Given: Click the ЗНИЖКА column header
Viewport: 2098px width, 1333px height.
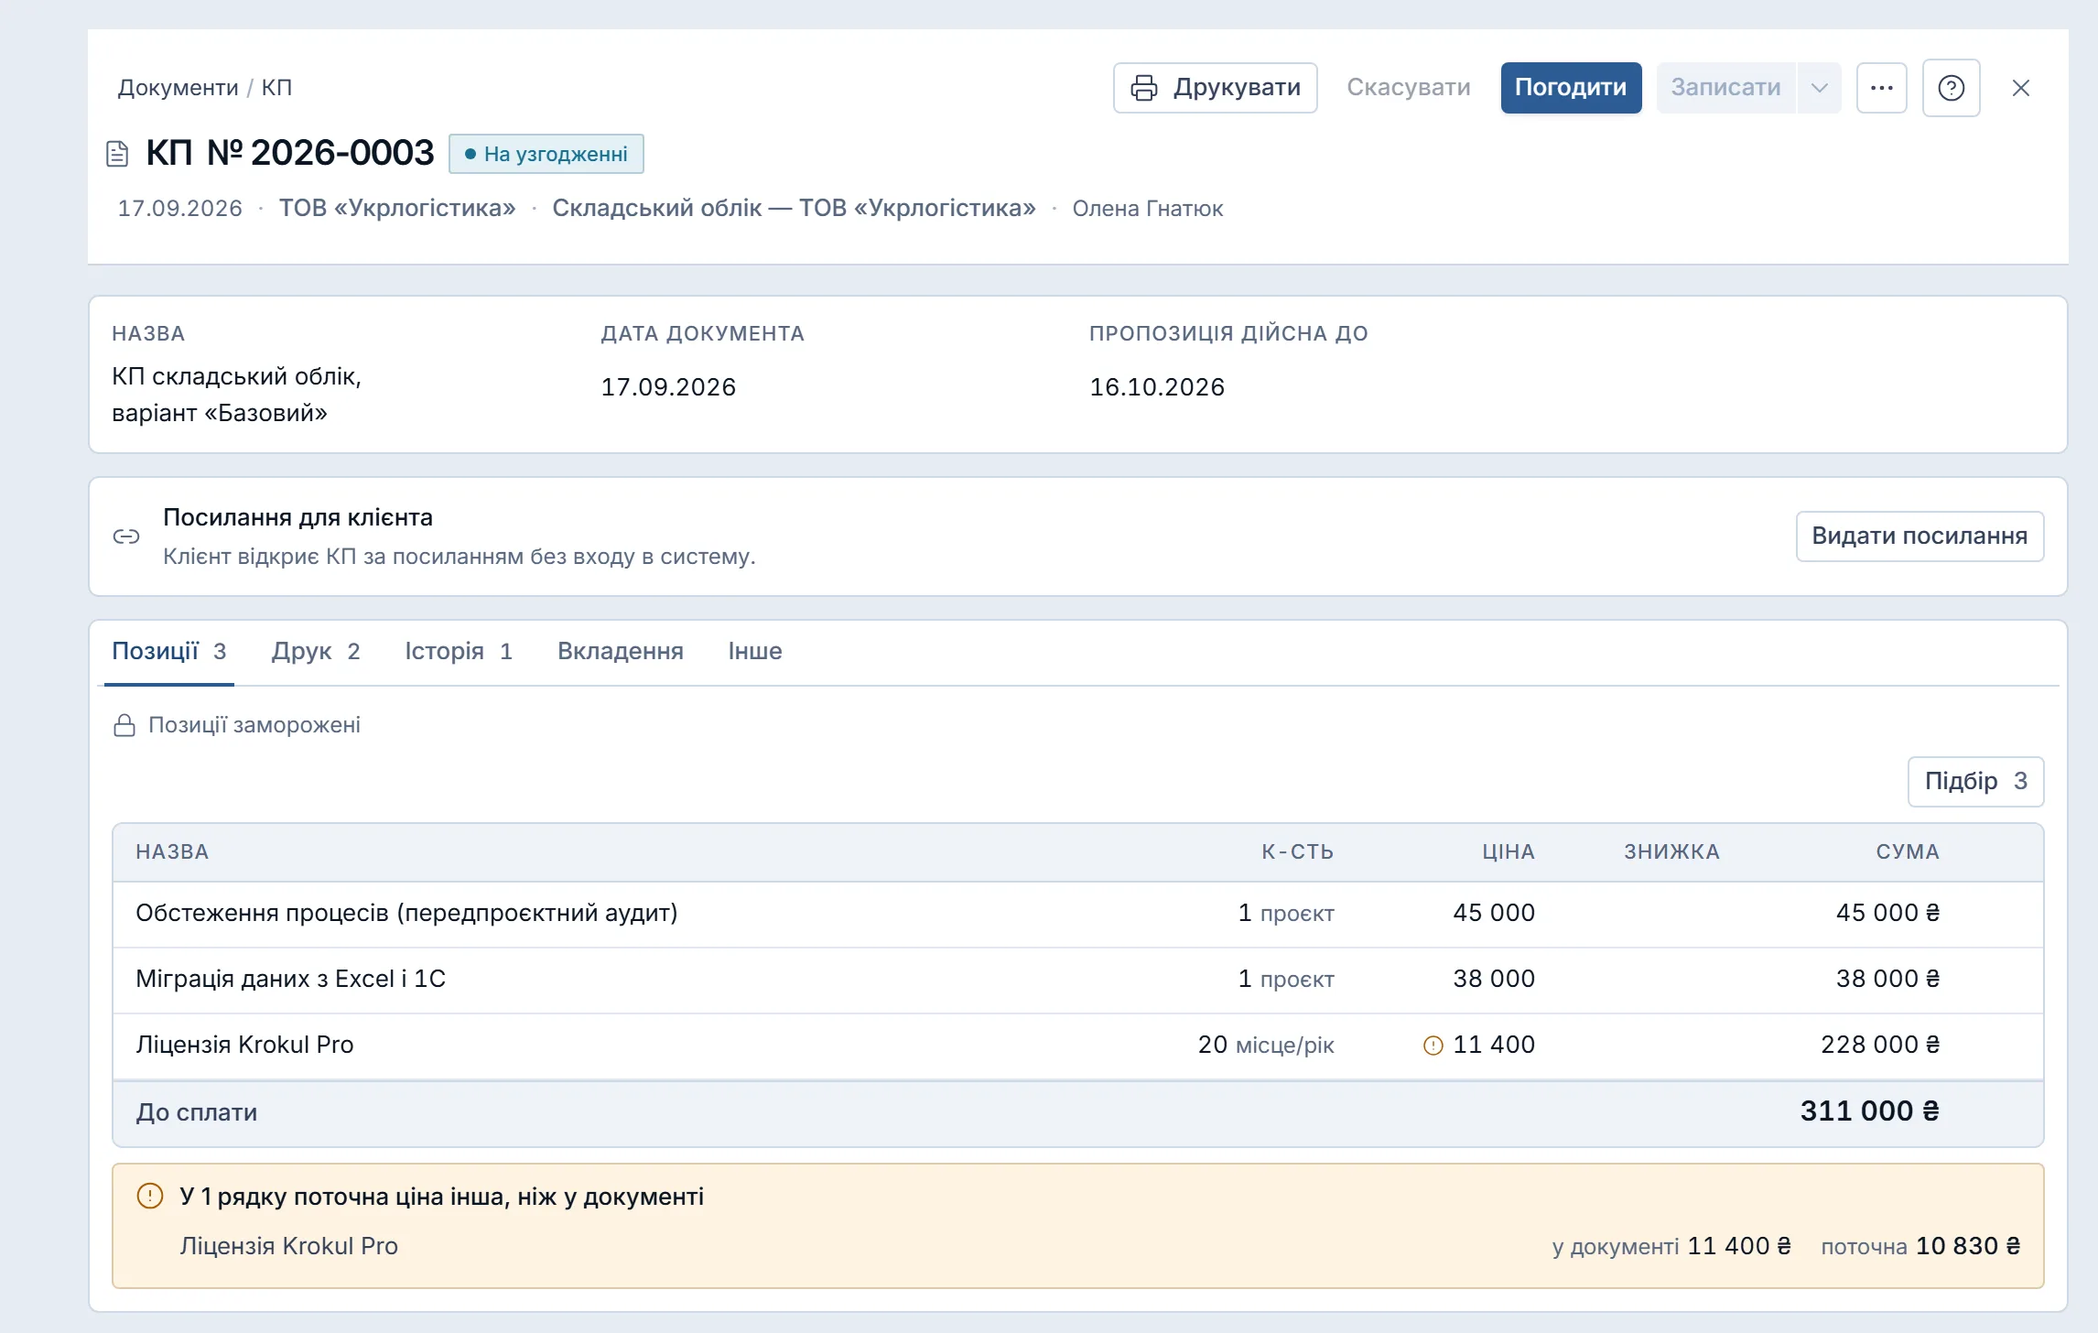Looking at the screenshot, I should (x=1672, y=852).
